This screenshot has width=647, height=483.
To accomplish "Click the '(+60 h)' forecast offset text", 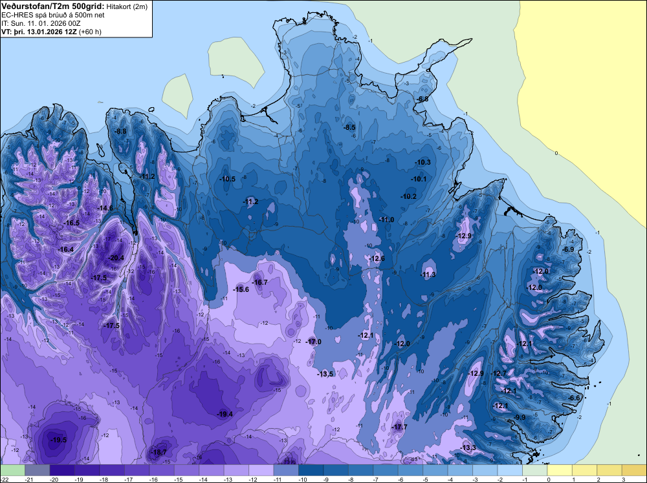I will [x=90, y=32].
